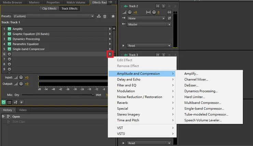253x146 pixels.
Task: Disable the Parametric Equalizer effect power button
Action: 9,44
